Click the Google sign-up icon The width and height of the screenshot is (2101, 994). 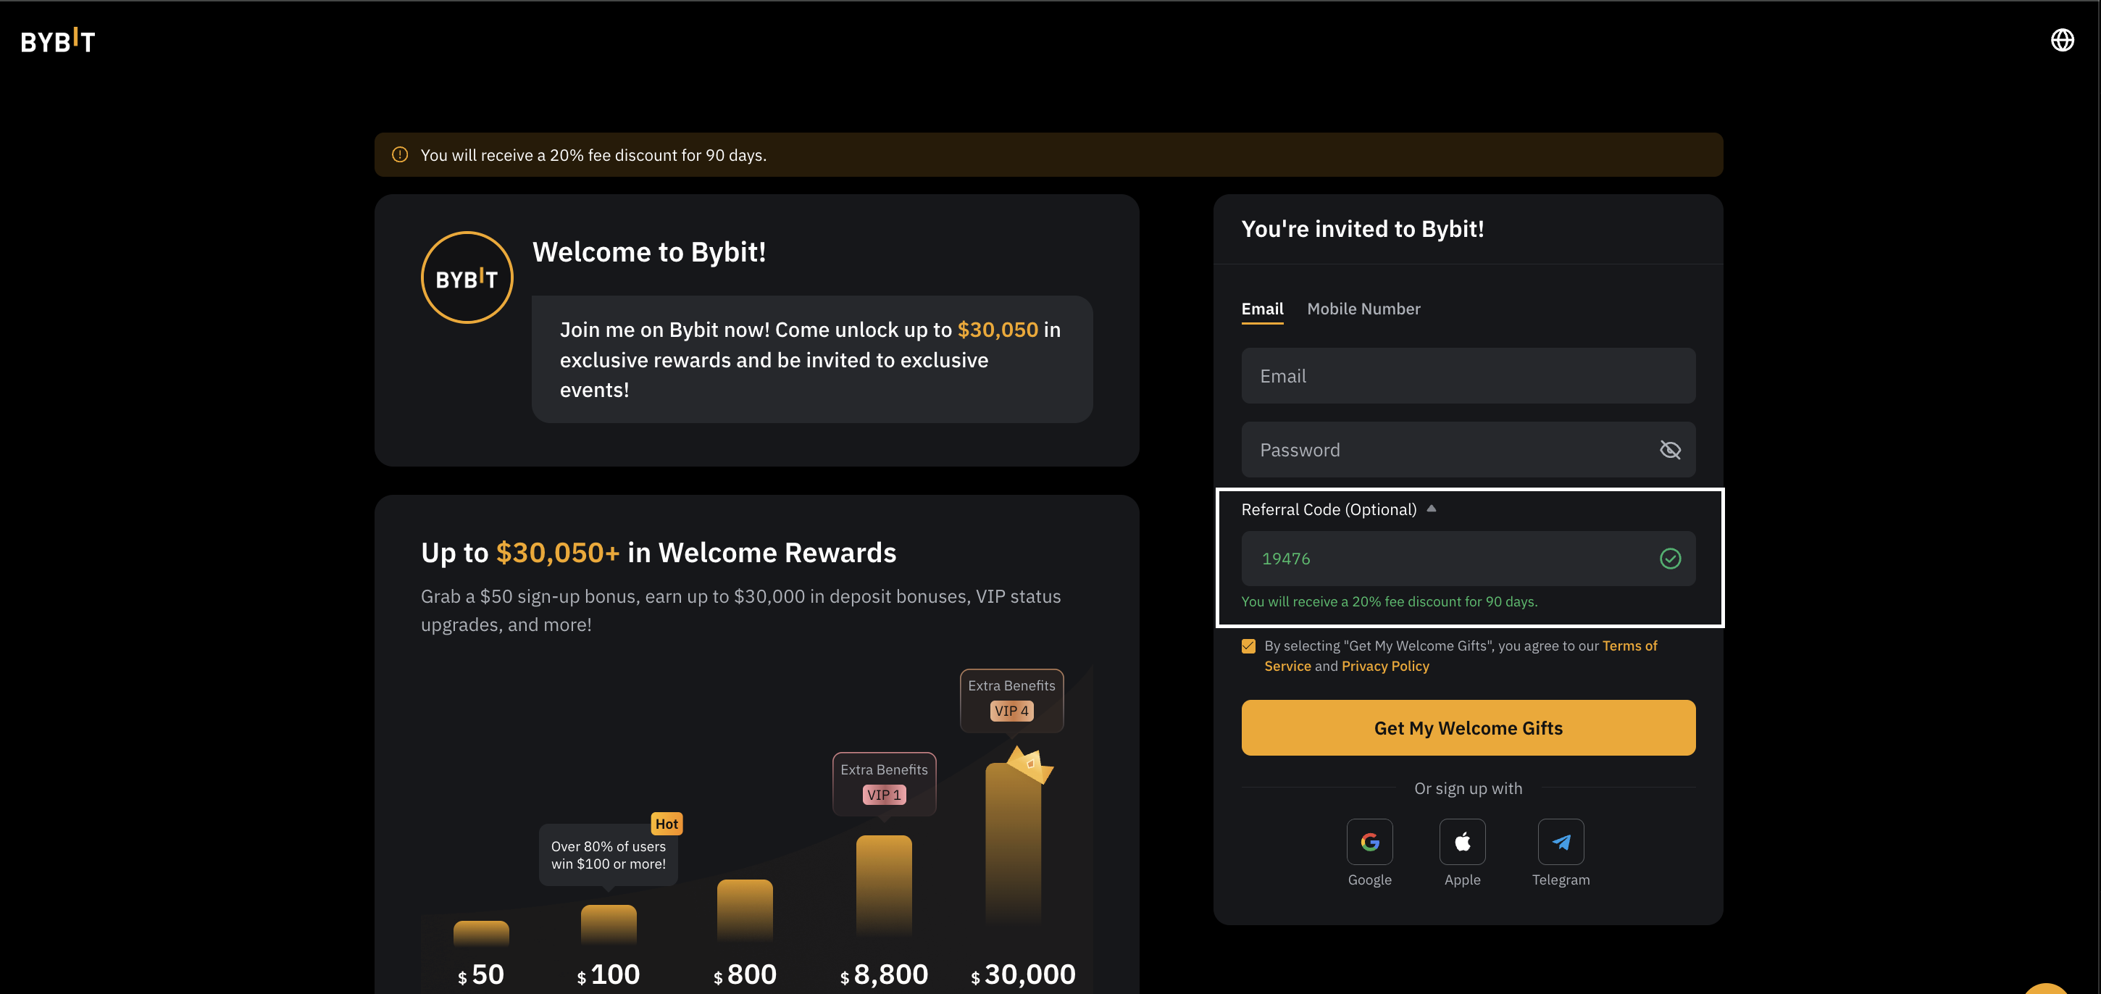pos(1369,842)
